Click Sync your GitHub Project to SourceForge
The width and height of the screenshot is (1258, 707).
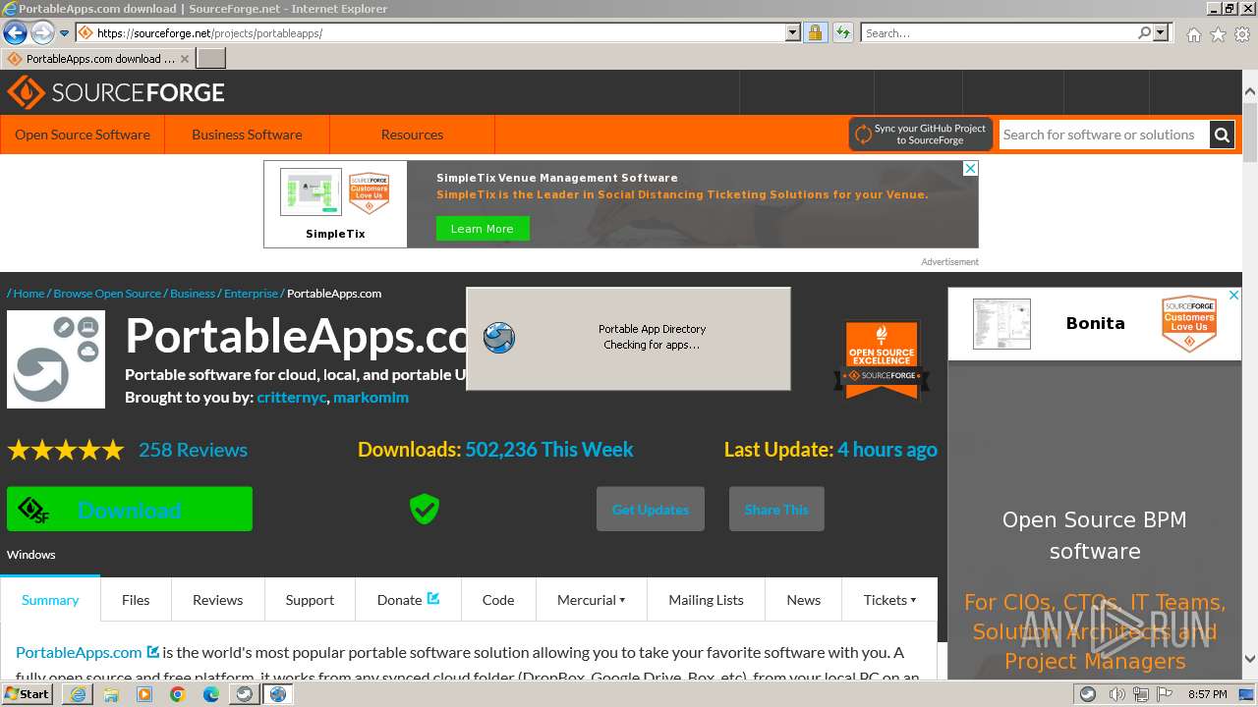coord(920,135)
